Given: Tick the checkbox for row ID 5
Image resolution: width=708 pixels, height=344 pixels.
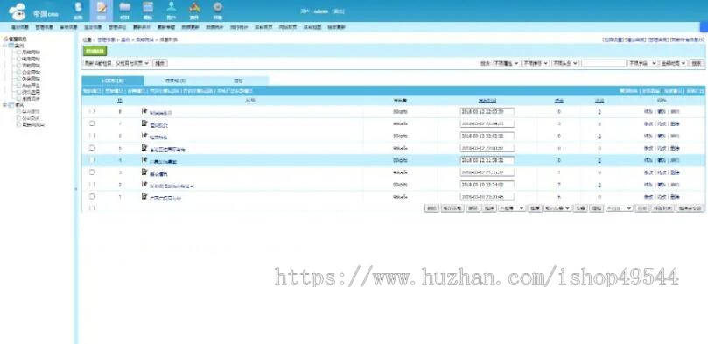Looking at the screenshot, I should [x=92, y=148].
